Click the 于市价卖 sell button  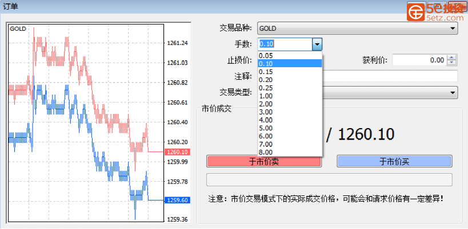[x=264, y=161]
